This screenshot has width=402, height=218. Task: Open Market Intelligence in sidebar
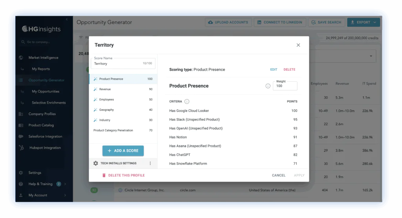click(x=43, y=58)
